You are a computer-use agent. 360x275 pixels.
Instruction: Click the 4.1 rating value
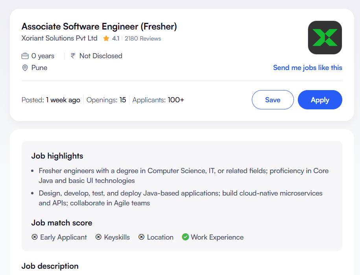[116, 39]
